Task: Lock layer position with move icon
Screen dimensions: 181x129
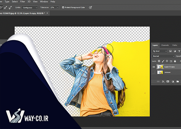Action: 167,61
